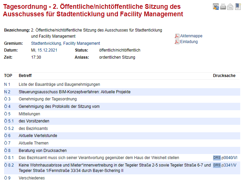Open agenda item N 2

pos(7,92)
